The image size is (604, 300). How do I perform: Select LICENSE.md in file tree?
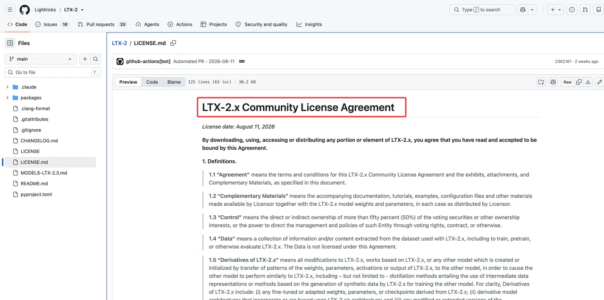coord(50,162)
